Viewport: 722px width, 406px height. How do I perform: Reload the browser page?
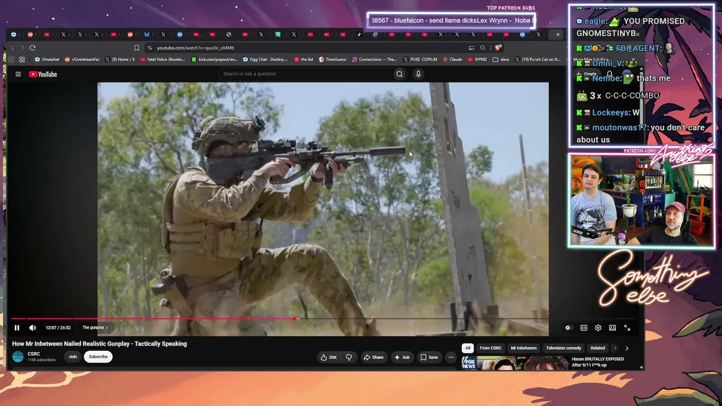tap(33, 48)
